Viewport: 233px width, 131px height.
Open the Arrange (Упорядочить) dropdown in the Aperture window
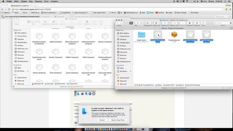pyautogui.click(x=148, y=23)
